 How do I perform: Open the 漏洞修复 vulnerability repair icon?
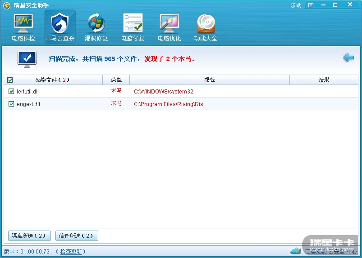click(x=96, y=27)
